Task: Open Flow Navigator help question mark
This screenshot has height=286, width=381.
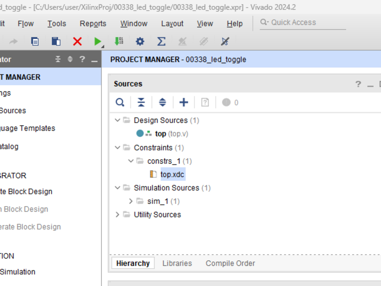Action: [82, 59]
